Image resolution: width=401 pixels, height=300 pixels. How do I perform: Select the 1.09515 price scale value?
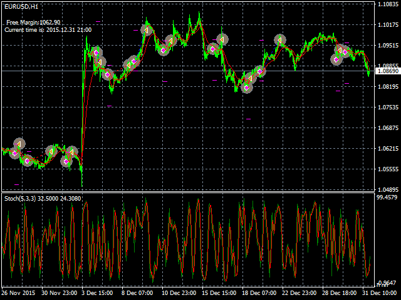[x=388, y=46]
